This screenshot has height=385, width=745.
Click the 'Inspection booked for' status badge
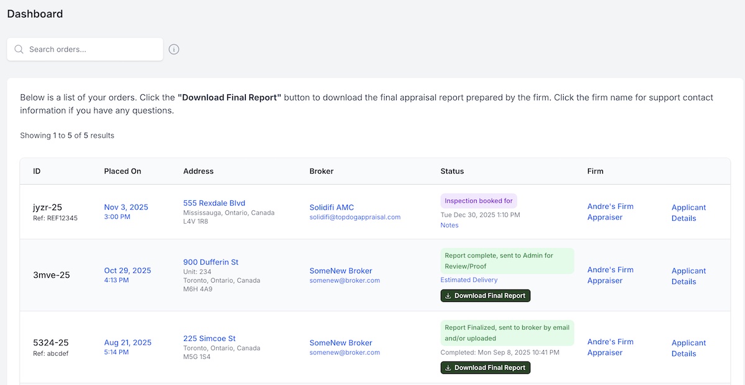coord(478,201)
